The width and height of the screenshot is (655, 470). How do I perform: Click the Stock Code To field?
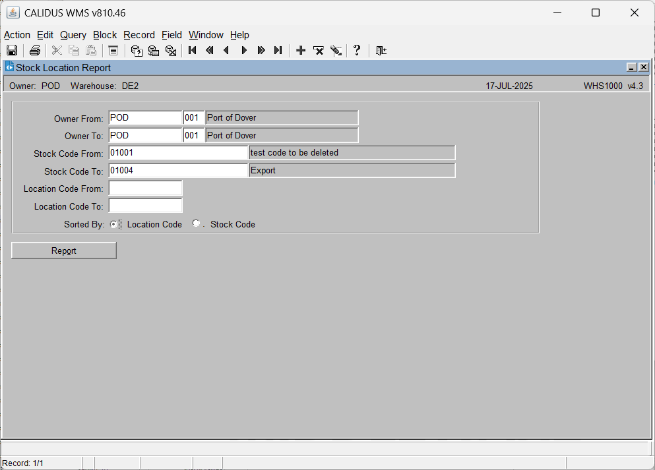click(178, 170)
